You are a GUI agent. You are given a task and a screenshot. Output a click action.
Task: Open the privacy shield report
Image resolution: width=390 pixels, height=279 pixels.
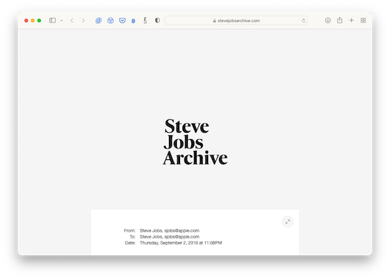click(157, 20)
